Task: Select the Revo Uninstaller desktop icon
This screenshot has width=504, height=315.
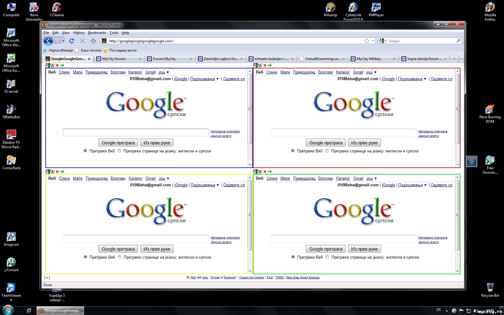Action: (x=34, y=12)
